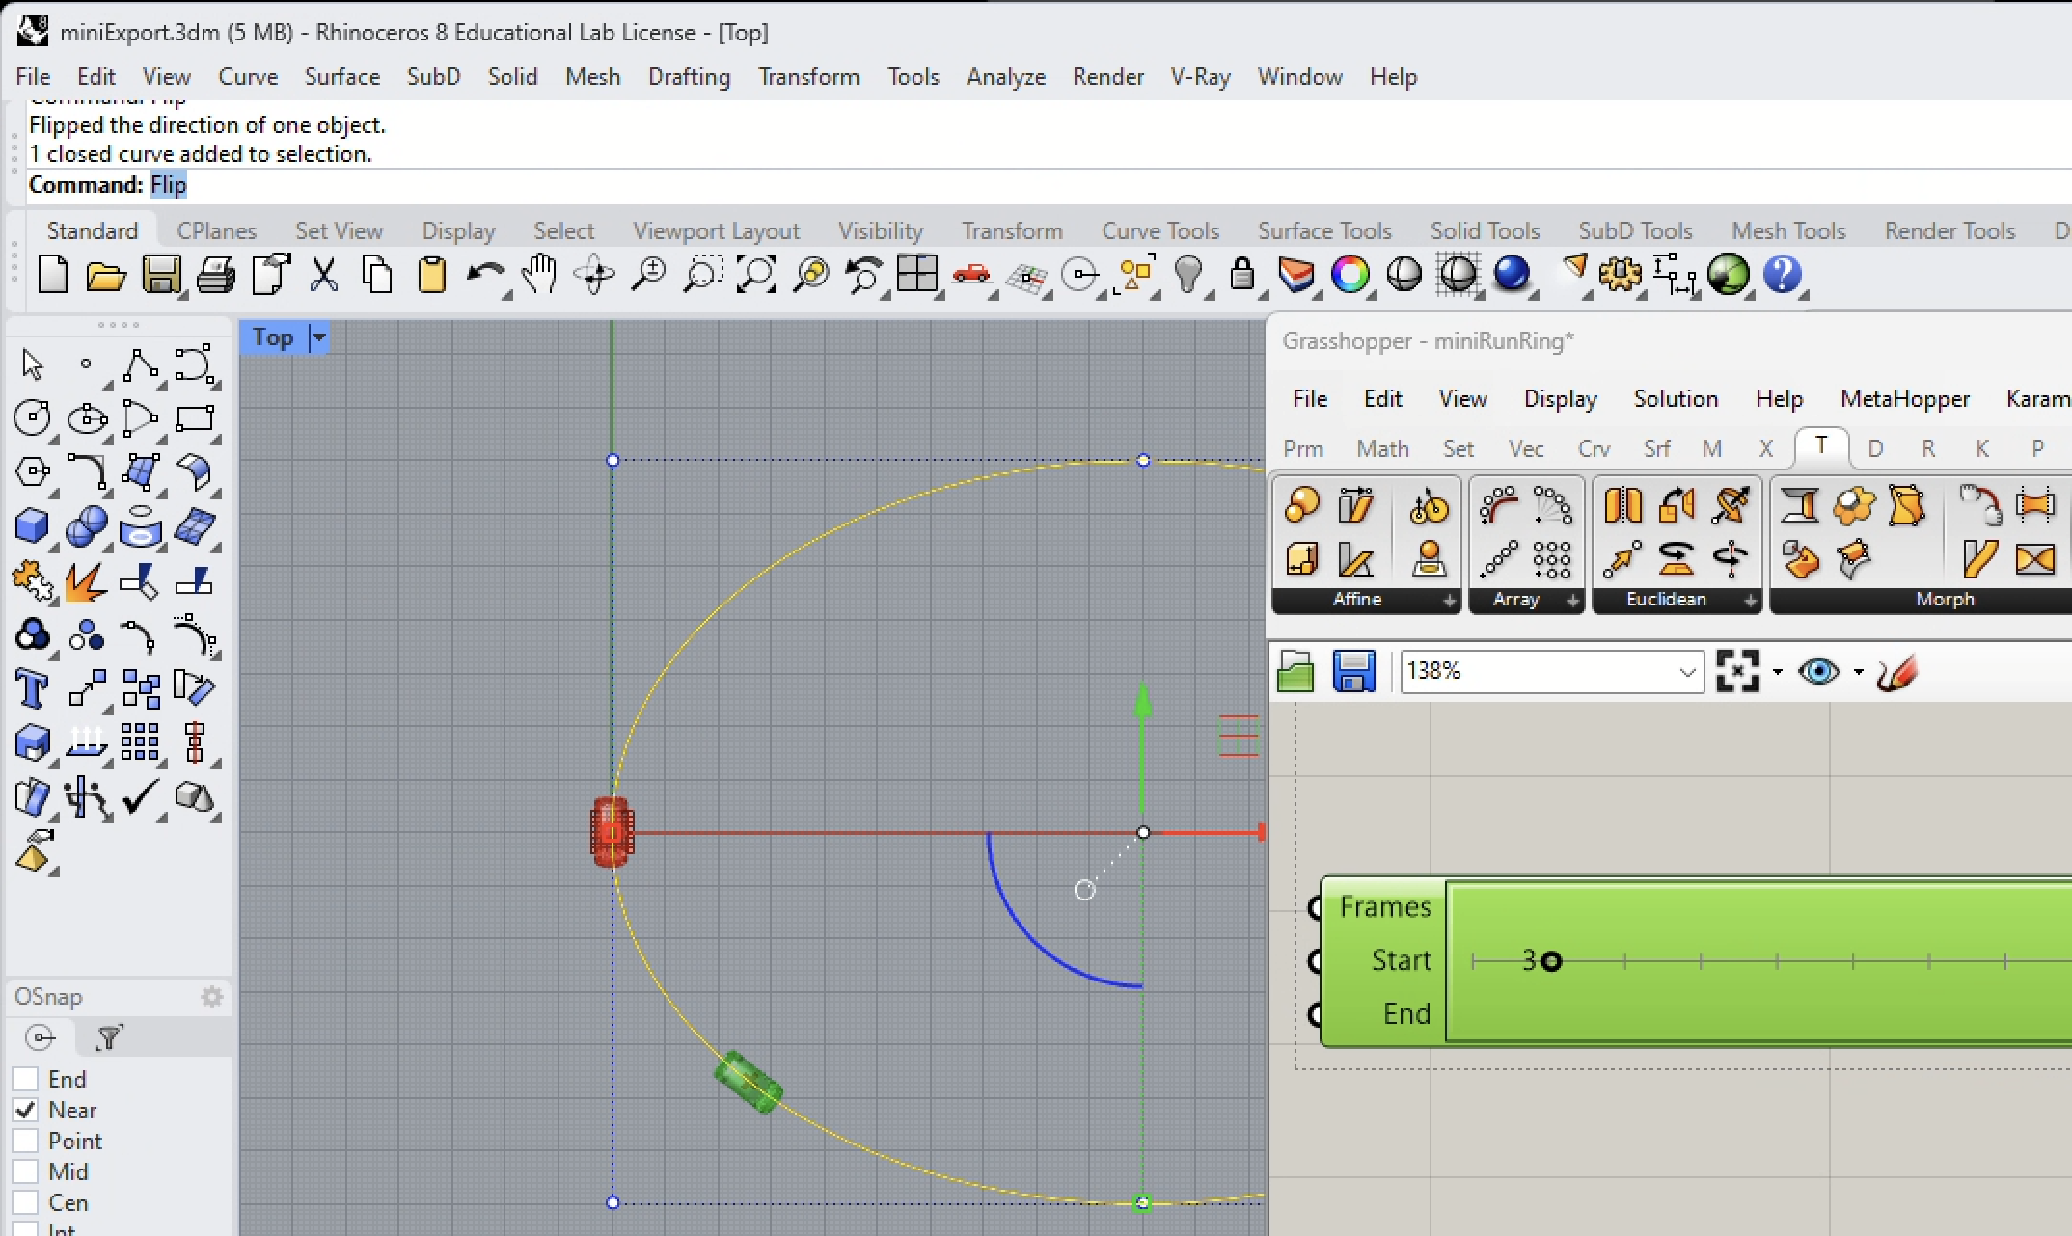This screenshot has width=2072, height=1236.
Task: Toggle Grasshopper preview eye icon
Action: (x=1818, y=671)
